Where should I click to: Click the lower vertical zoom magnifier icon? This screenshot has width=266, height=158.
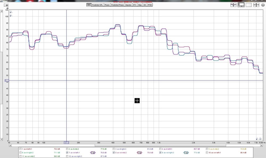click(11, 15)
